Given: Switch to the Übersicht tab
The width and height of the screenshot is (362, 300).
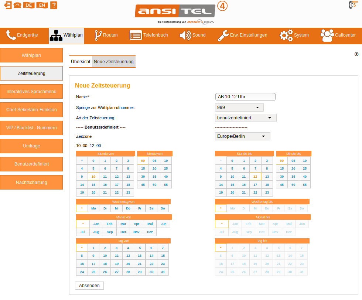Looking at the screenshot, I should pos(81,62).
